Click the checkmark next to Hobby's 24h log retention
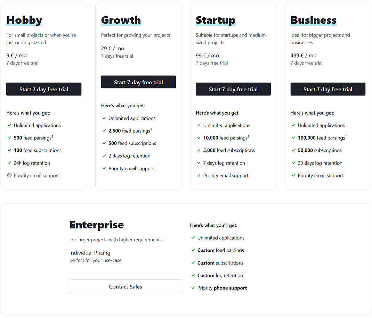 (x=9, y=163)
